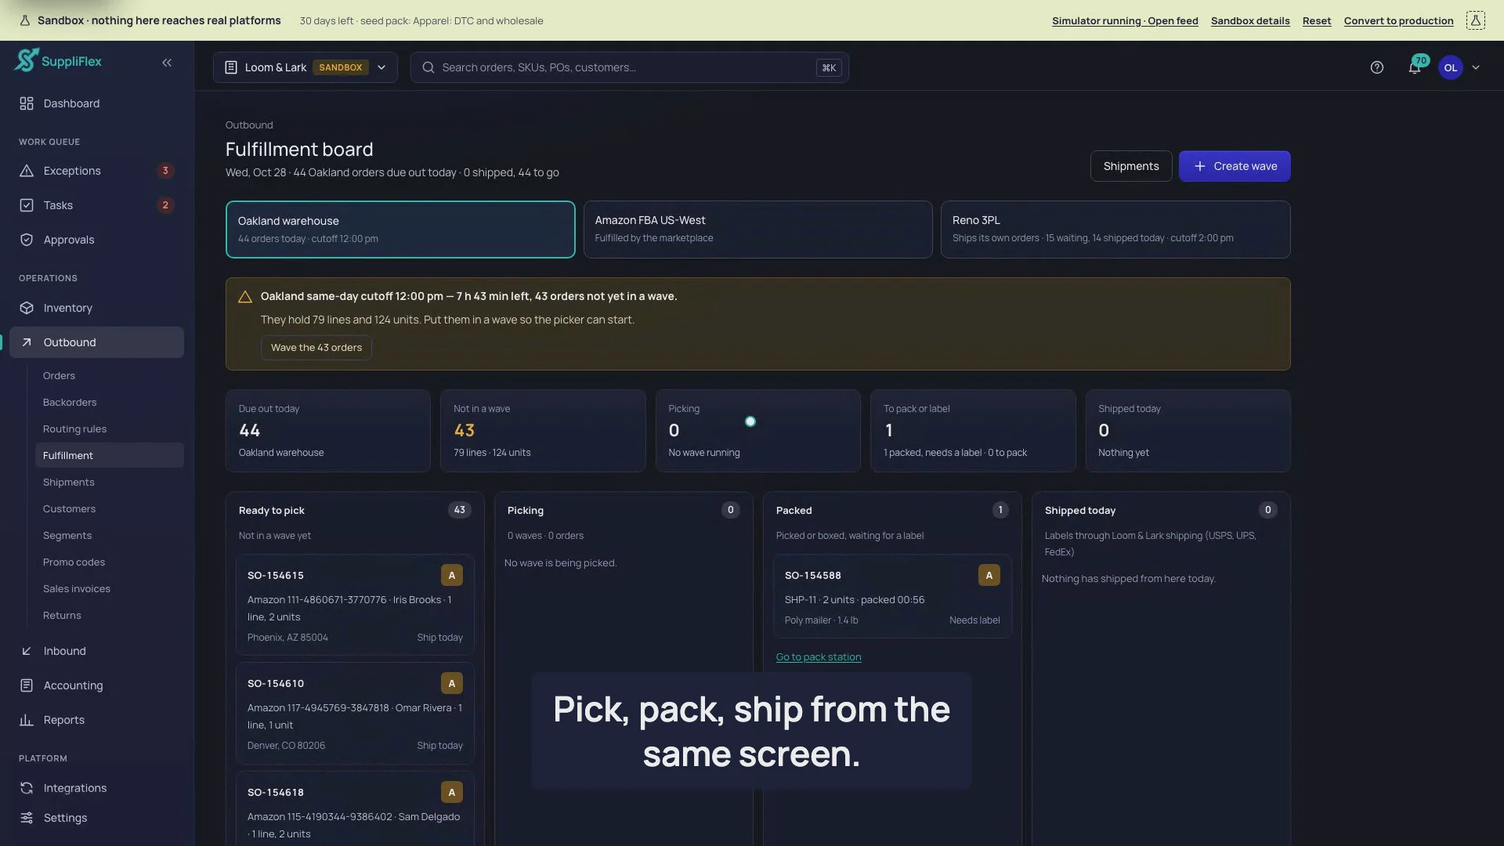Open order card SO-154610
This screenshot has width=1504, height=846.
coord(355,714)
